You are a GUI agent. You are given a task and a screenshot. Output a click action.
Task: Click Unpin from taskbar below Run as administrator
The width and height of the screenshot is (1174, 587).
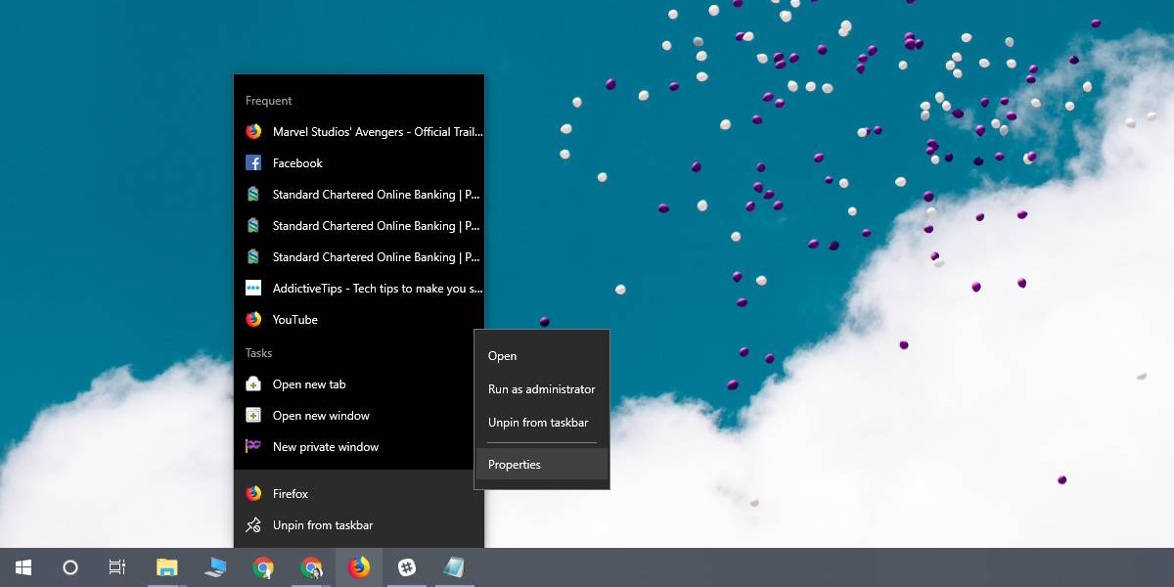click(542, 423)
